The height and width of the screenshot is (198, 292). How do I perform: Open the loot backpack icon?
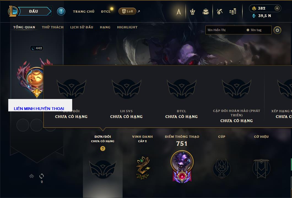point(206,12)
